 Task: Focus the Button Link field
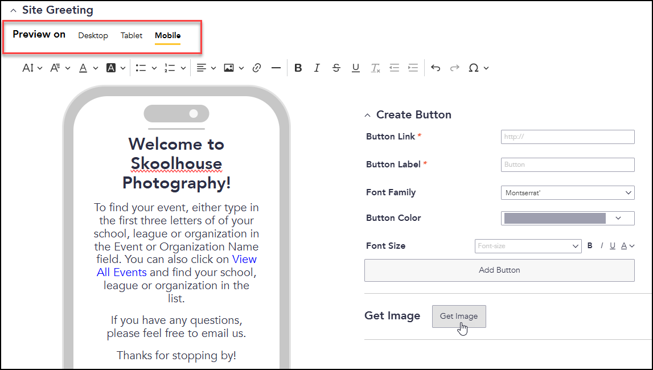(x=568, y=137)
